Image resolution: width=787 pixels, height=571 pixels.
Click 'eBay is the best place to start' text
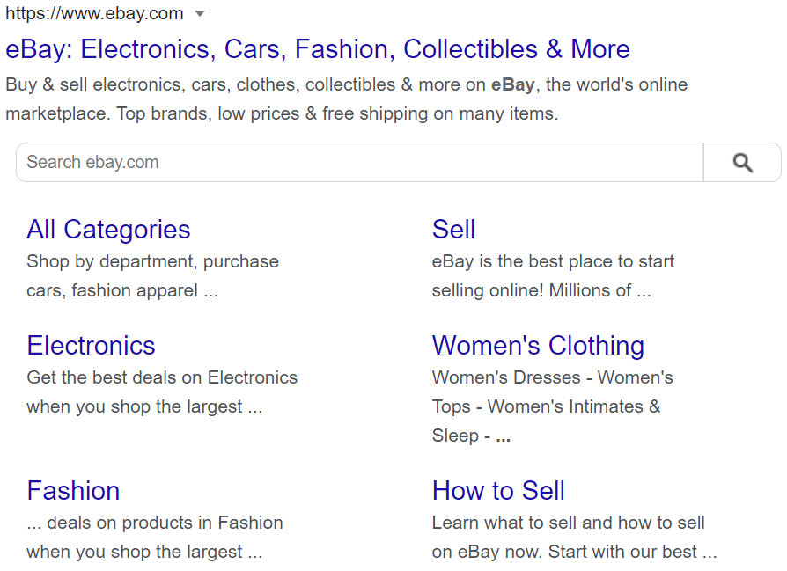553,261
